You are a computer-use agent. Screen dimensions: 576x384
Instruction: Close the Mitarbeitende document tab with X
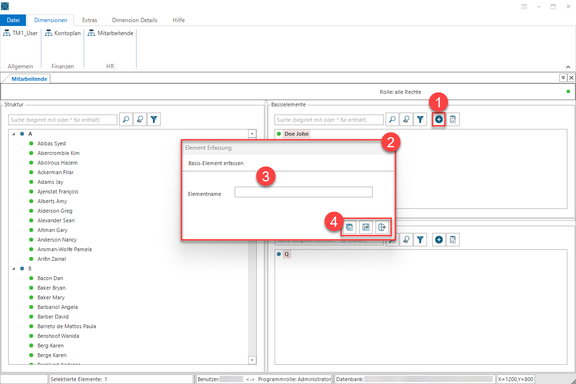(x=571, y=77)
